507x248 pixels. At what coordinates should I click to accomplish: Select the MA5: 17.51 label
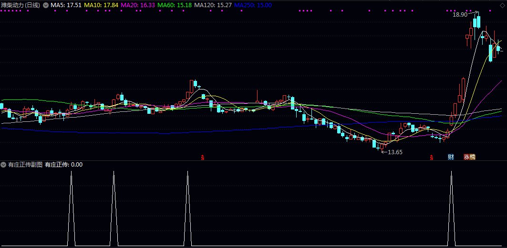(x=66, y=5)
